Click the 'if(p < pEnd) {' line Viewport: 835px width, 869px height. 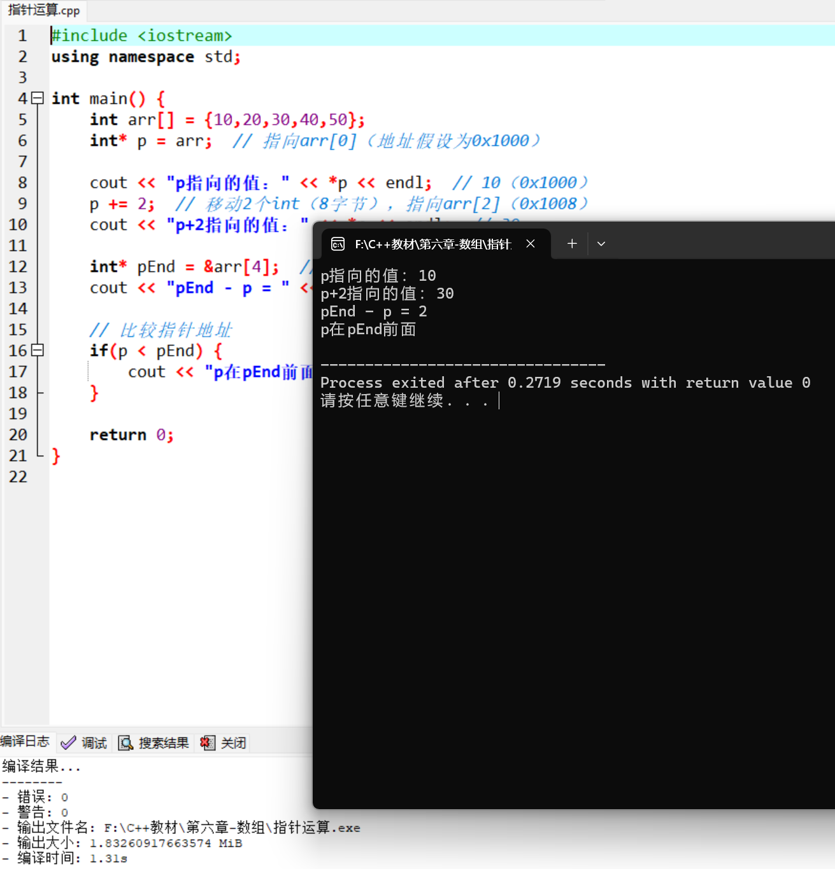point(156,351)
